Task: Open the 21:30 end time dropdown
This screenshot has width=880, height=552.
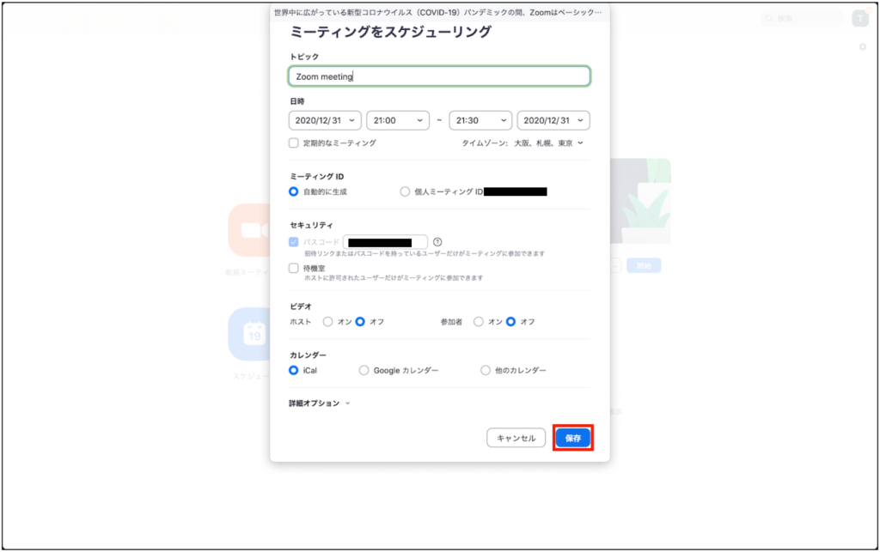Action: pyautogui.click(x=480, y=121)
